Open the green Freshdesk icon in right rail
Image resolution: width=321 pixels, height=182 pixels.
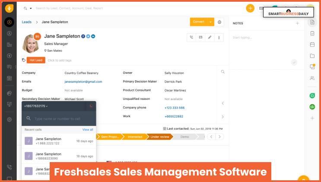coord(312,96)
